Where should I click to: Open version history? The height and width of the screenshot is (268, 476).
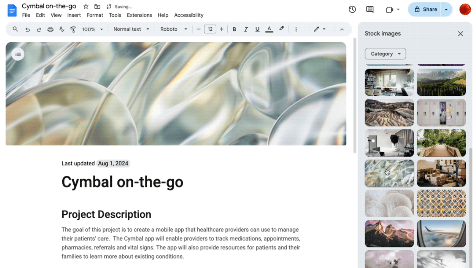(x=352, y=9)
